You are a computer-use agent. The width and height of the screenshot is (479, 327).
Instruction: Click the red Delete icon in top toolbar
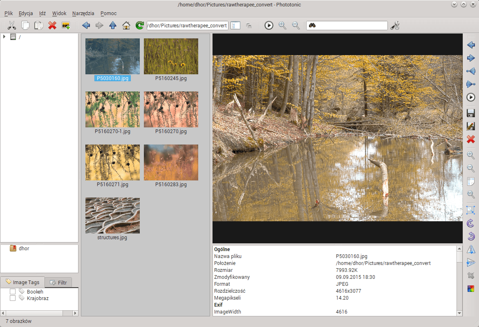point(52,25)
